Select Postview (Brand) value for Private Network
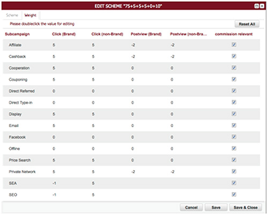This screenshot has height=215, width=268. (133, 172)
